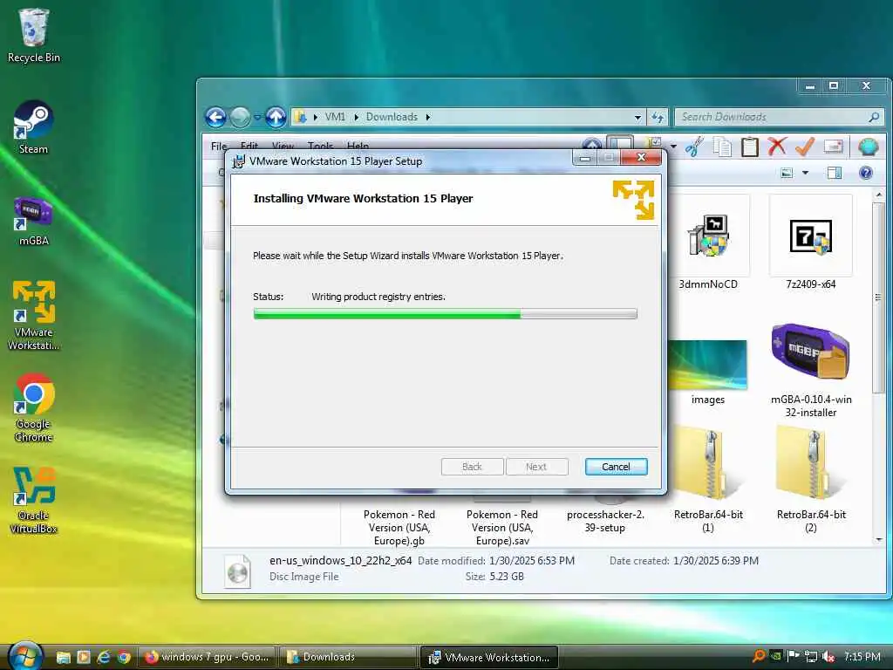Open the view options dropdown arrow
Viewport: 893px width, 670px height.
[x=805, y=173]
